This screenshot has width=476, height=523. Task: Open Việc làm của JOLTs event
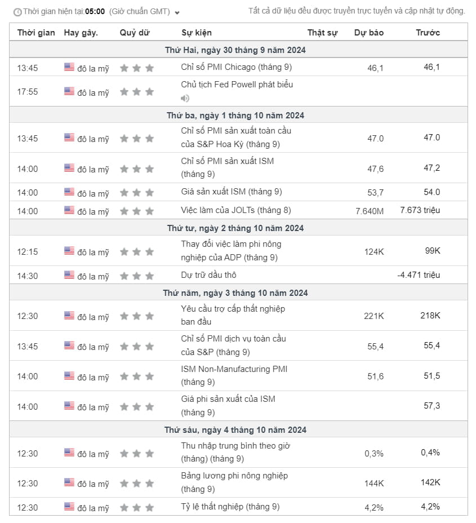(x=236, y=210)
